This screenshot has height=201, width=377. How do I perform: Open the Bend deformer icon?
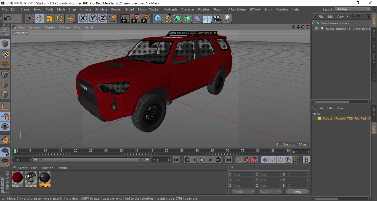198,18
